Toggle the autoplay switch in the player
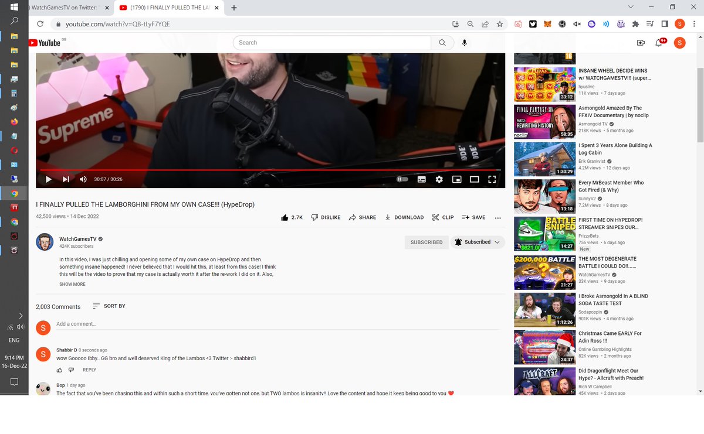This screenshot has width=704, height=434. tap(402, 179)
